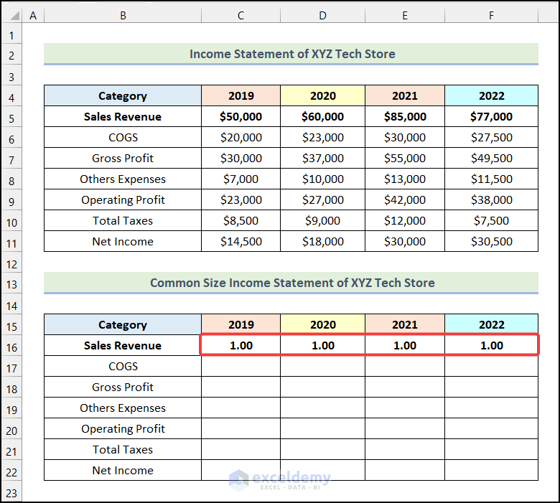Viewport: 560px width, 503px height.
Task: Click cell with $27,500
Action: 491,137
